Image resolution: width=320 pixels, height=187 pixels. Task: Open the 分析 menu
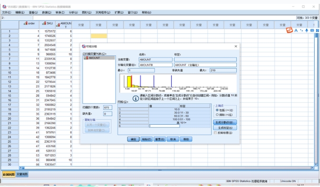tap(73, 12)
